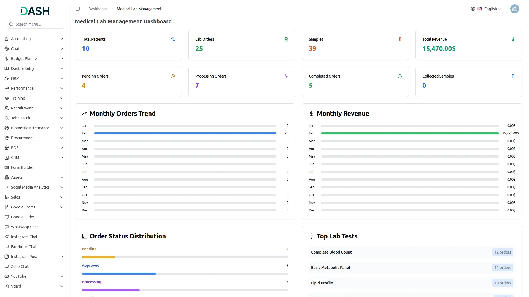Click the February orders progress bar
This screenshot has height=297, width=529.
[x=185, y=133]
